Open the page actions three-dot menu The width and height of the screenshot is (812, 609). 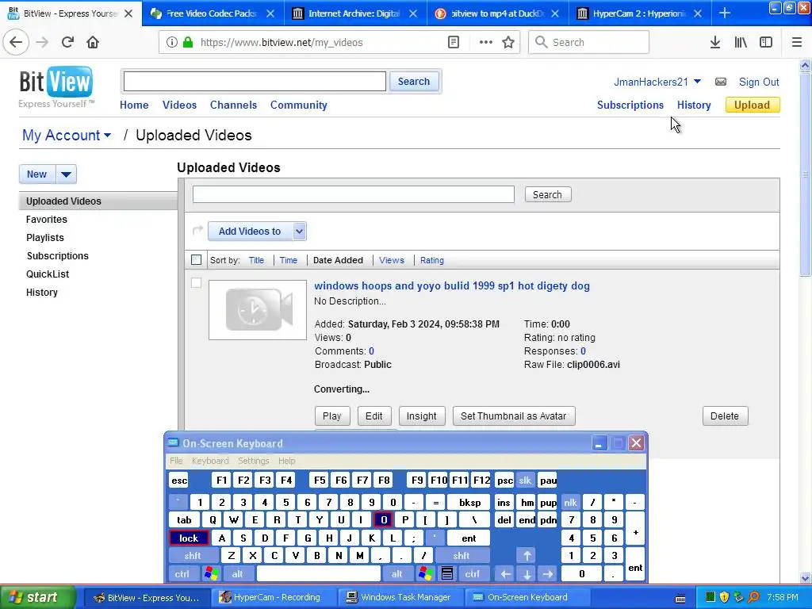click(x=486, y=43)
